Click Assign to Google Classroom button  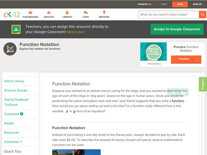[177, 29]
